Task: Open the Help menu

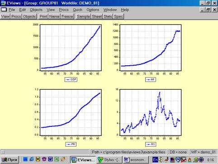Action: [125, 10]
